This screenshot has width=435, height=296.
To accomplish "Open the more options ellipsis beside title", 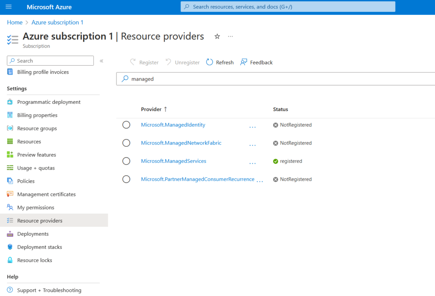I will click(x=230, y=36).
